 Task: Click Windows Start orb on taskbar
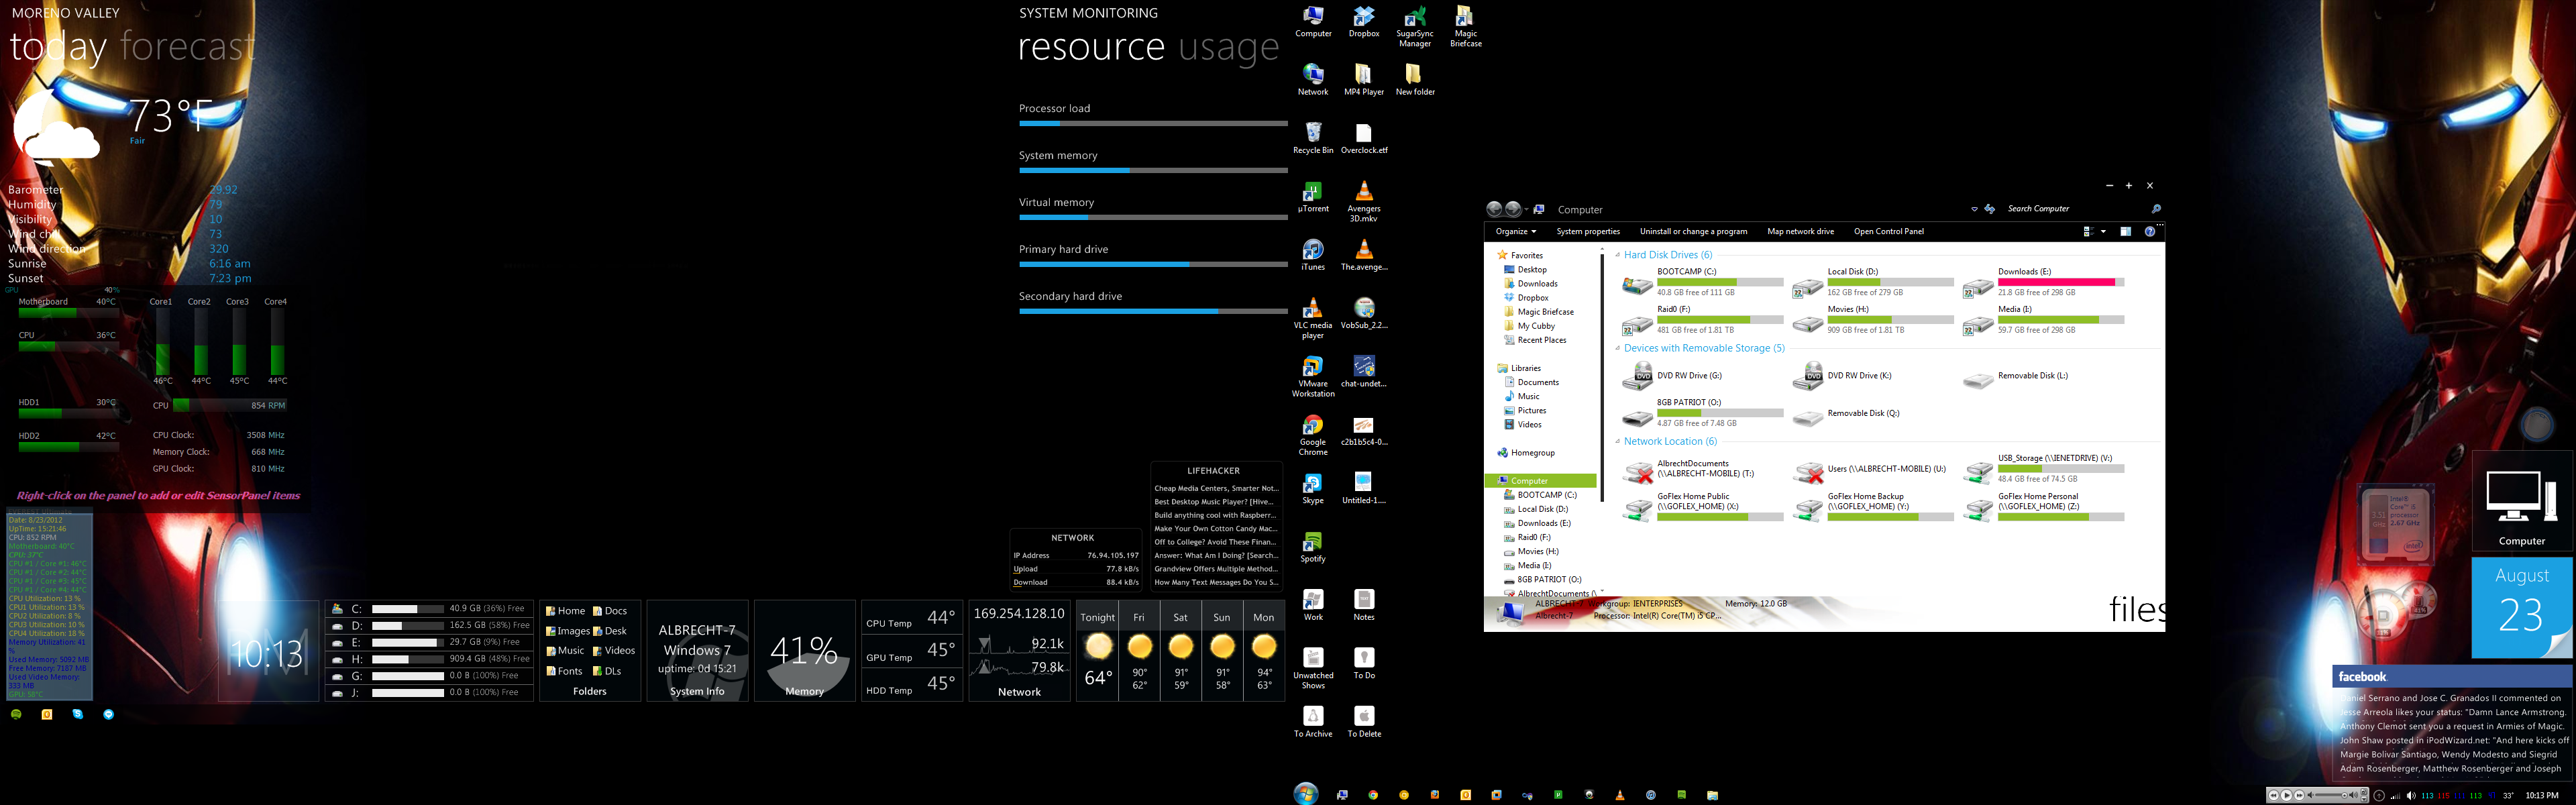click(1305, 794)
